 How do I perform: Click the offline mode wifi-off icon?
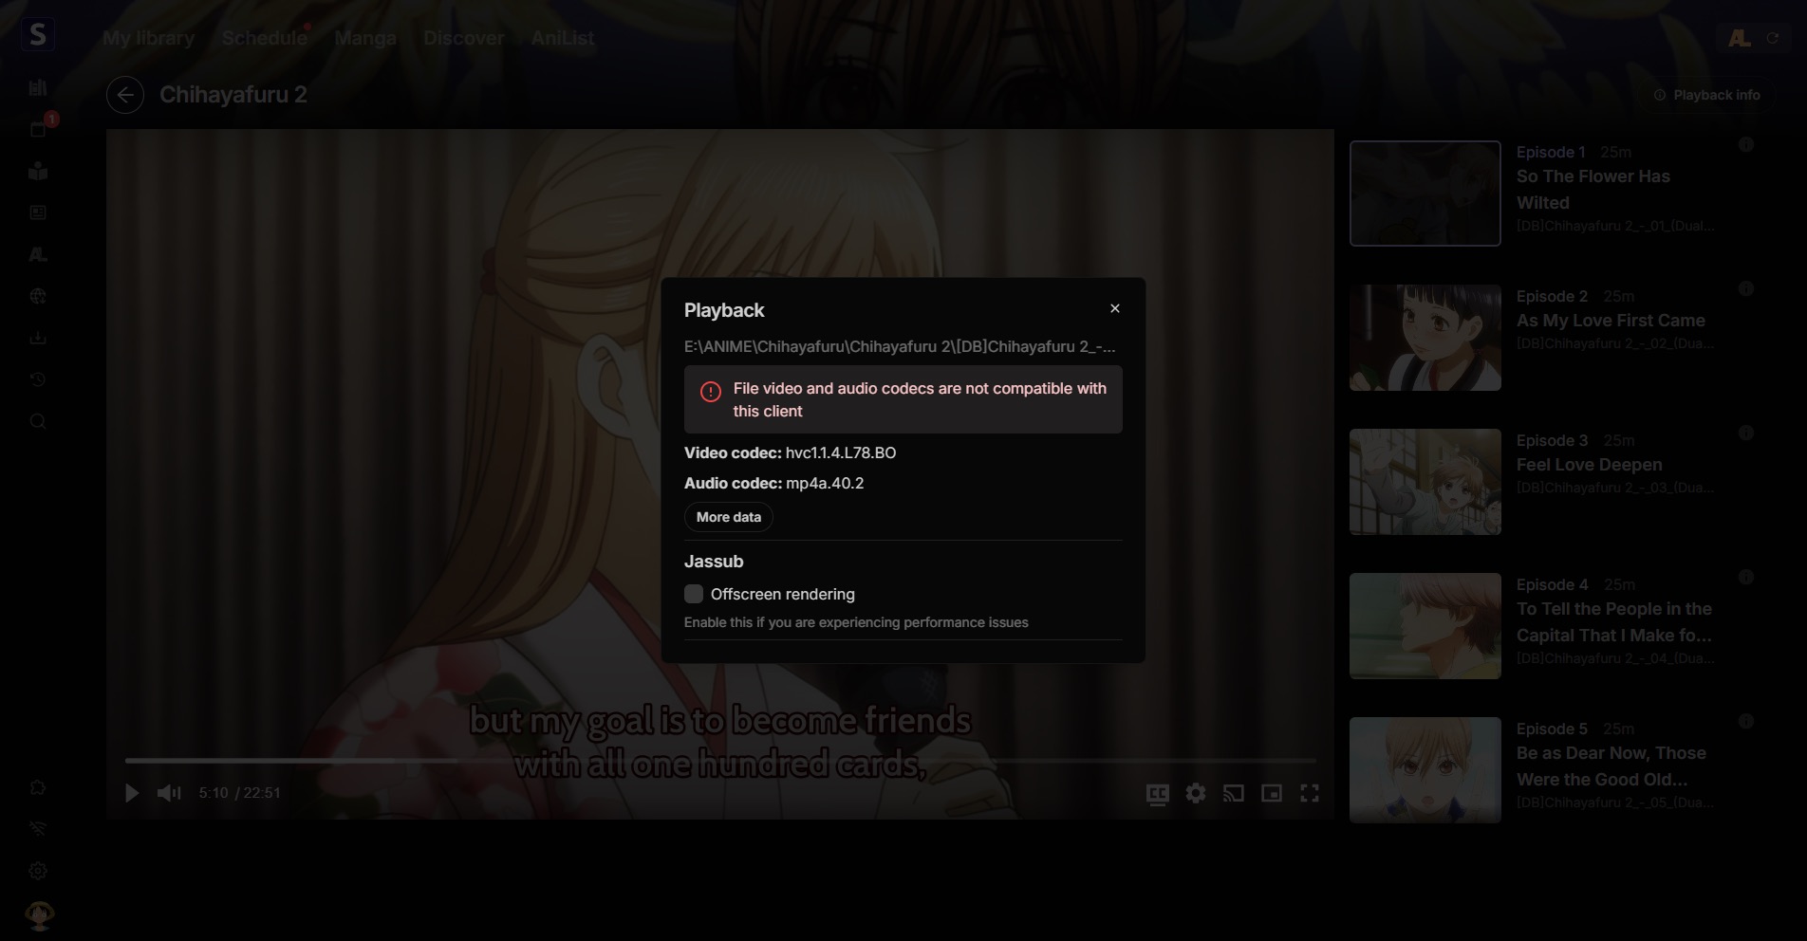[38, 829]
